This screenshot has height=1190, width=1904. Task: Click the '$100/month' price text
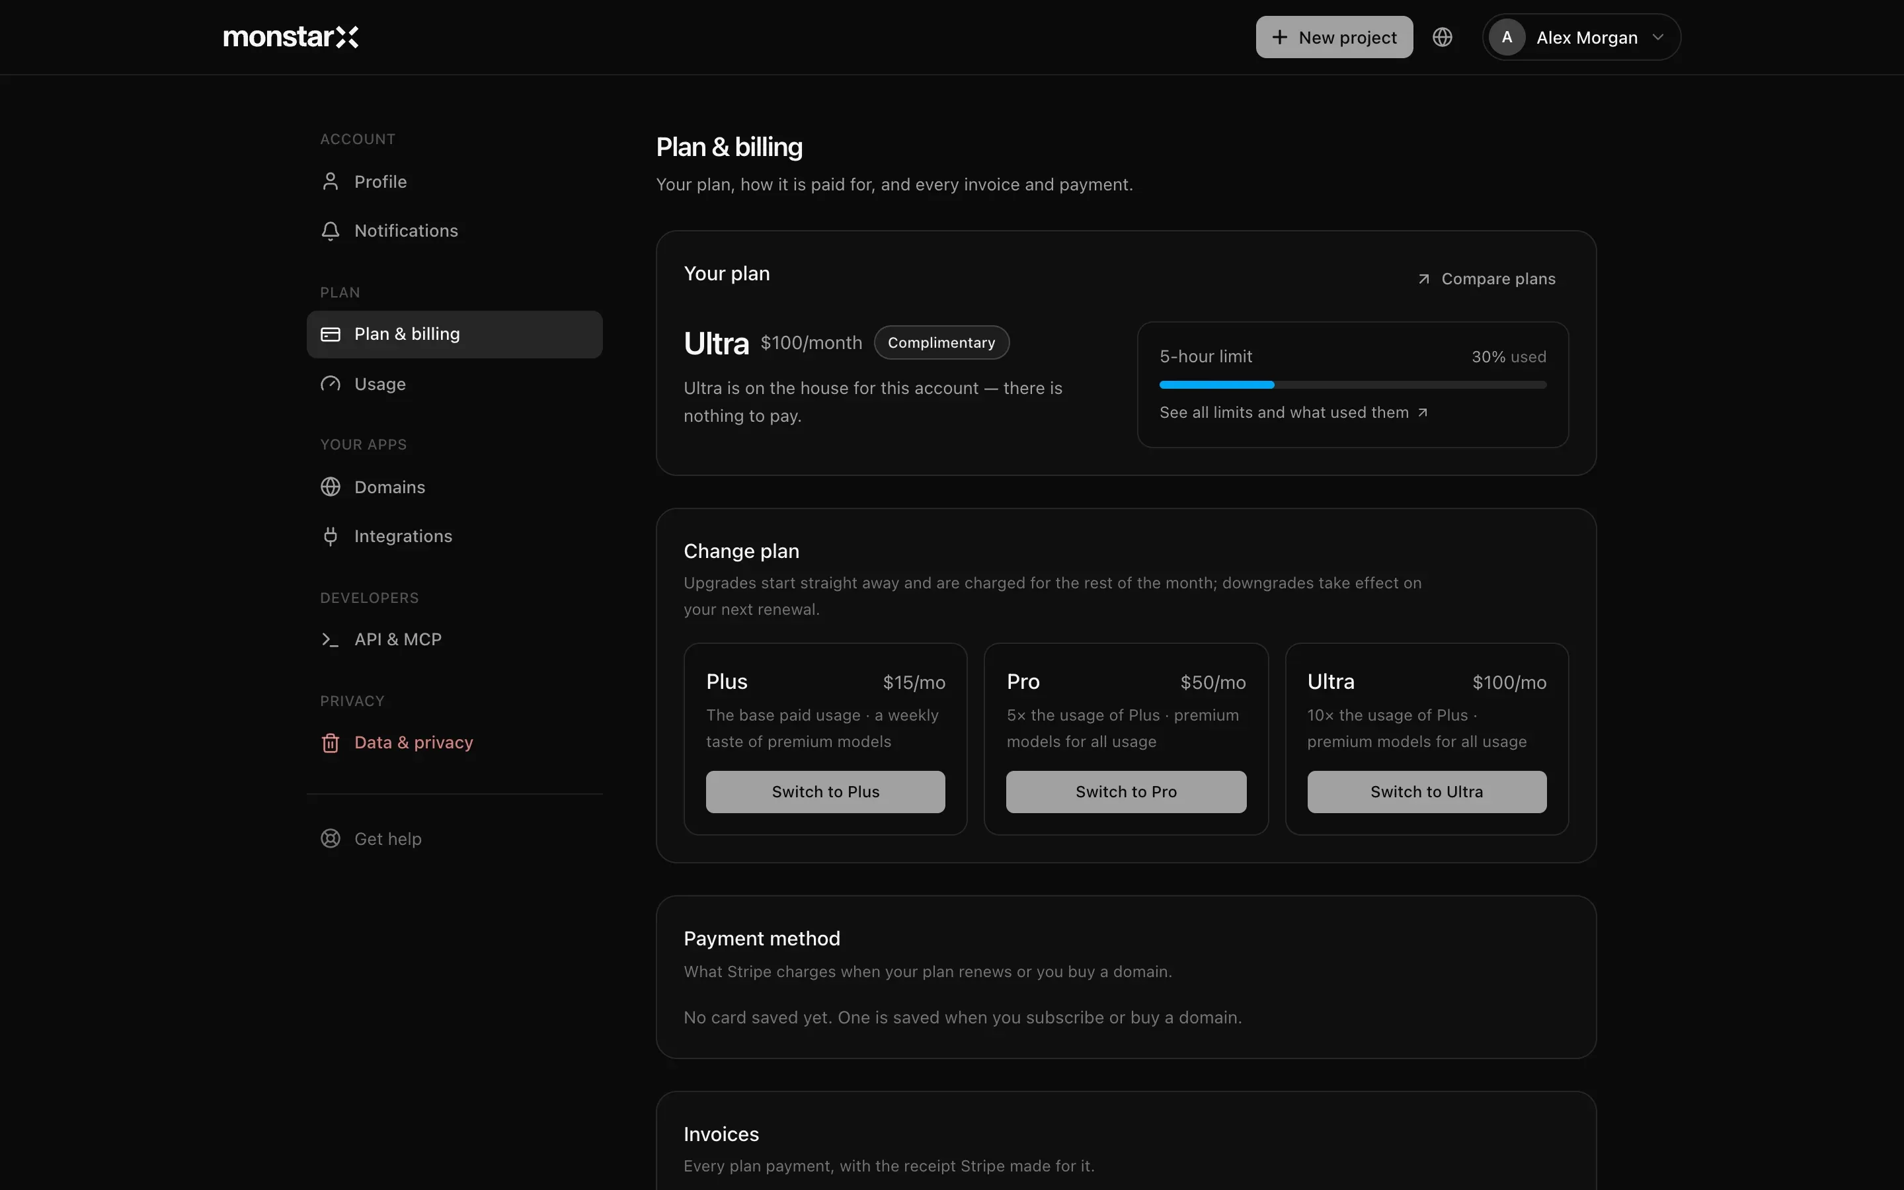click(x=811, y=343)
